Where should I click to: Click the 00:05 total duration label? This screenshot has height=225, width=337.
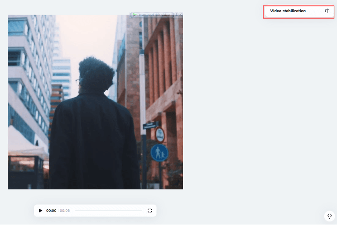[x=65, y=211]
